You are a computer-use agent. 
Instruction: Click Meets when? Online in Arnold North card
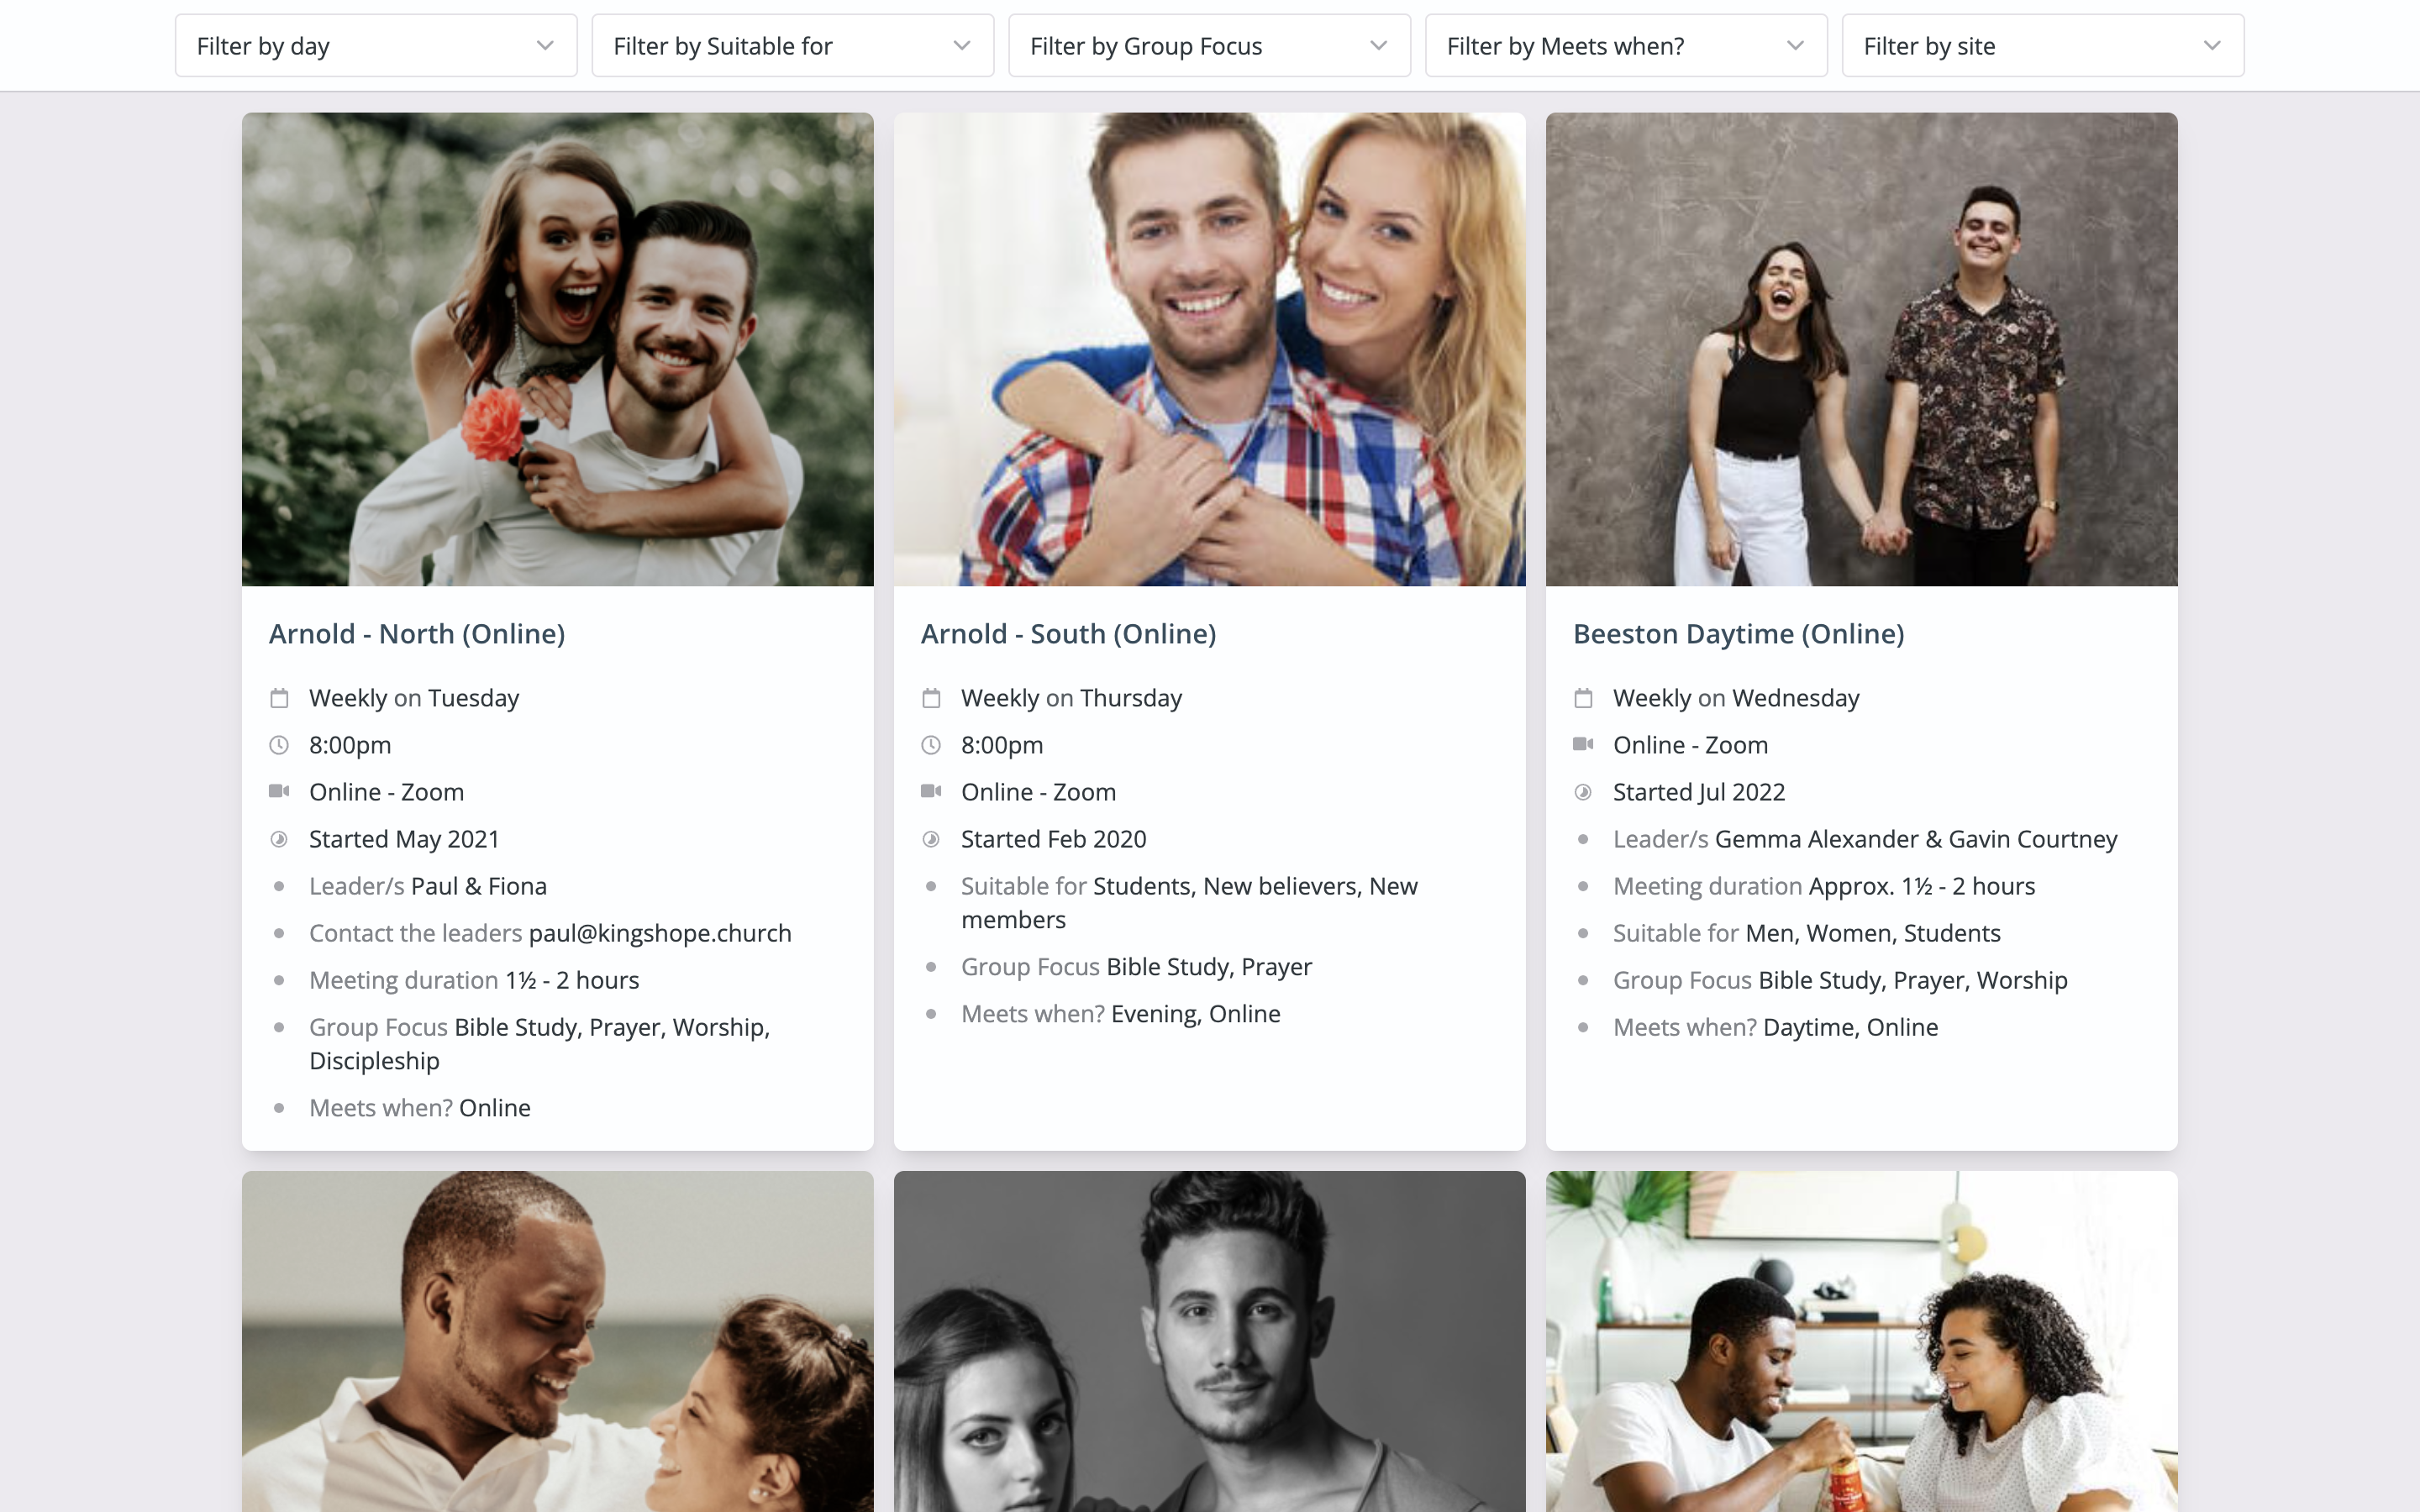tap(420, 1108)
